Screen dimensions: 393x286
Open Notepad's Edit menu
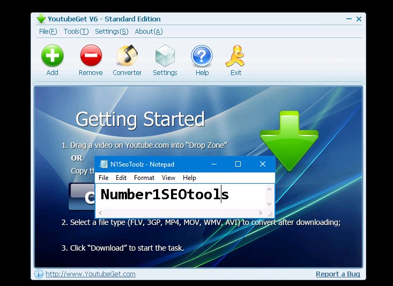pyautogui.click(x=121, y=178)
